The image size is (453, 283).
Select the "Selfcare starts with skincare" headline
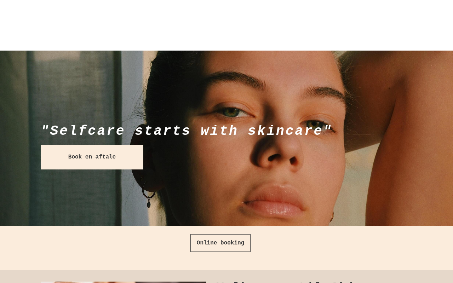coord(187,131)
